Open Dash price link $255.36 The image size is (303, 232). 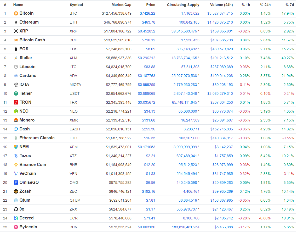coord(148,129)
